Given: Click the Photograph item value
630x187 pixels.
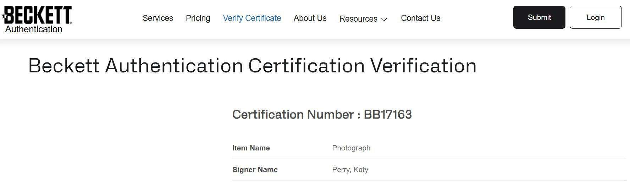Looking at the screenshot, I should tap(351, 148).
